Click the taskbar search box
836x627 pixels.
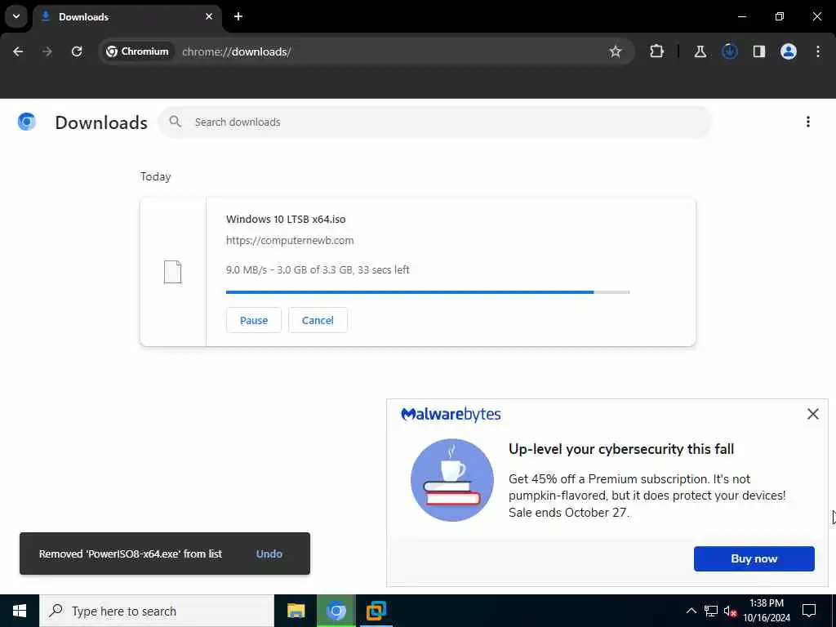157,611
